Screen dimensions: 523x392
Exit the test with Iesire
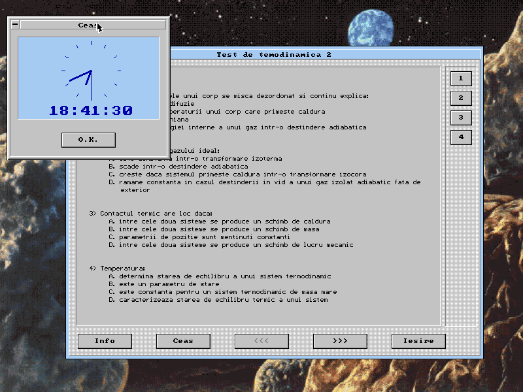418,341
